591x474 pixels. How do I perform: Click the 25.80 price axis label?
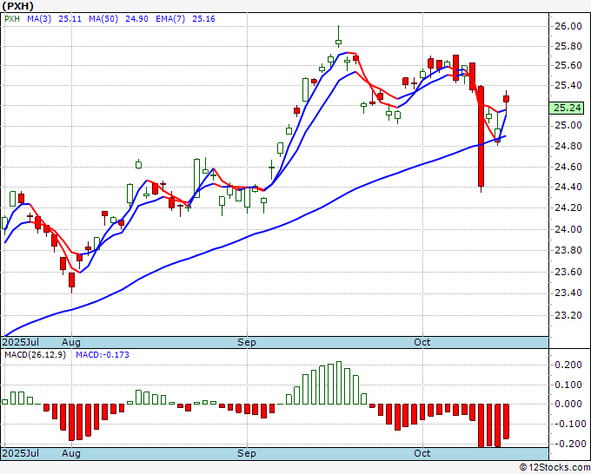click(568, 47)
